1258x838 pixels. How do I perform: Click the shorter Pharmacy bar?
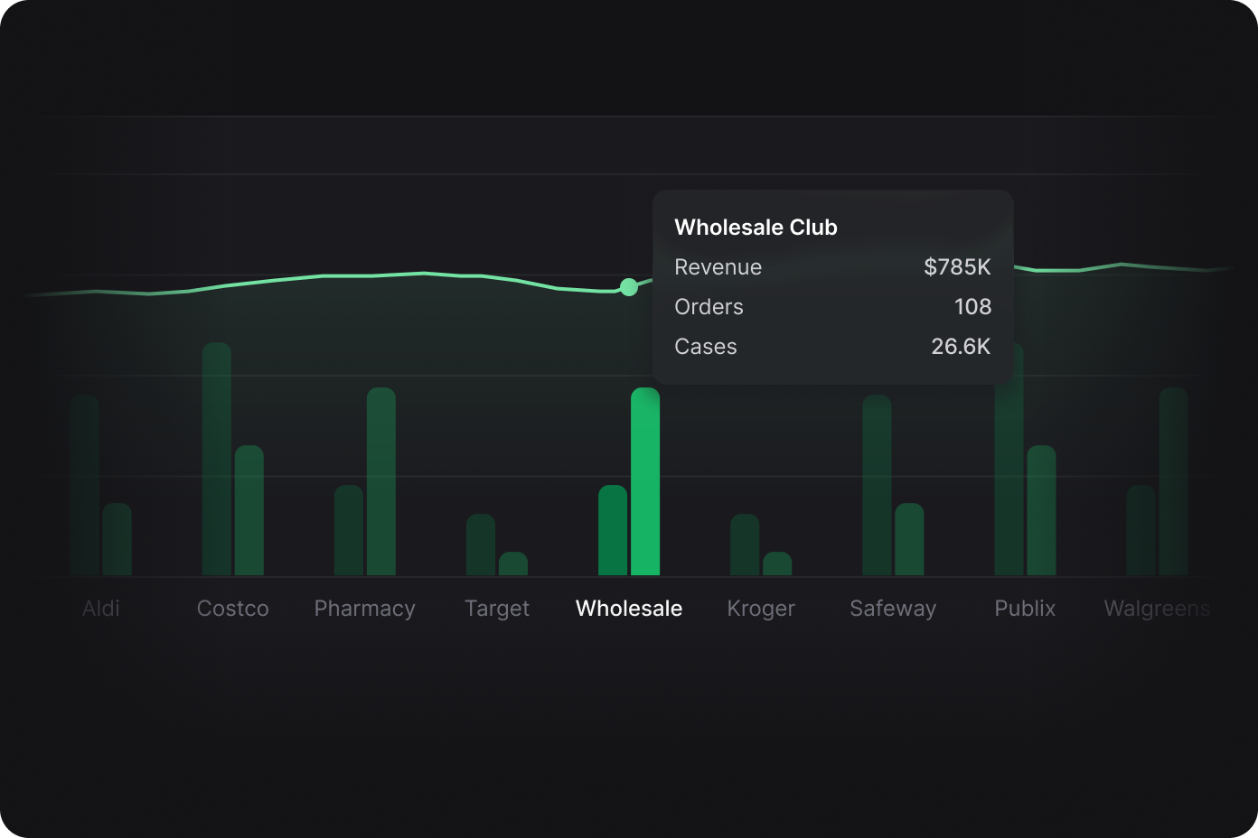(349, 530)
